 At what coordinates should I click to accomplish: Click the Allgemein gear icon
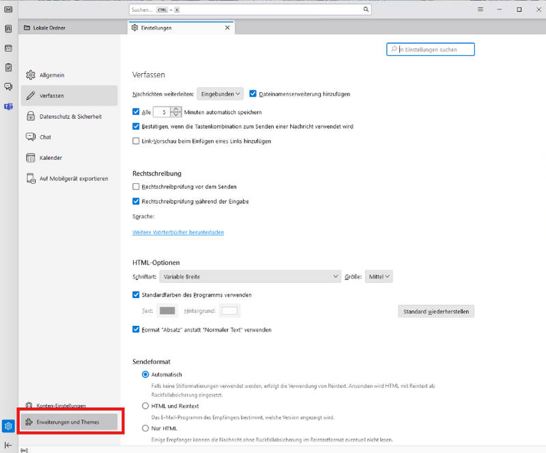31,75
